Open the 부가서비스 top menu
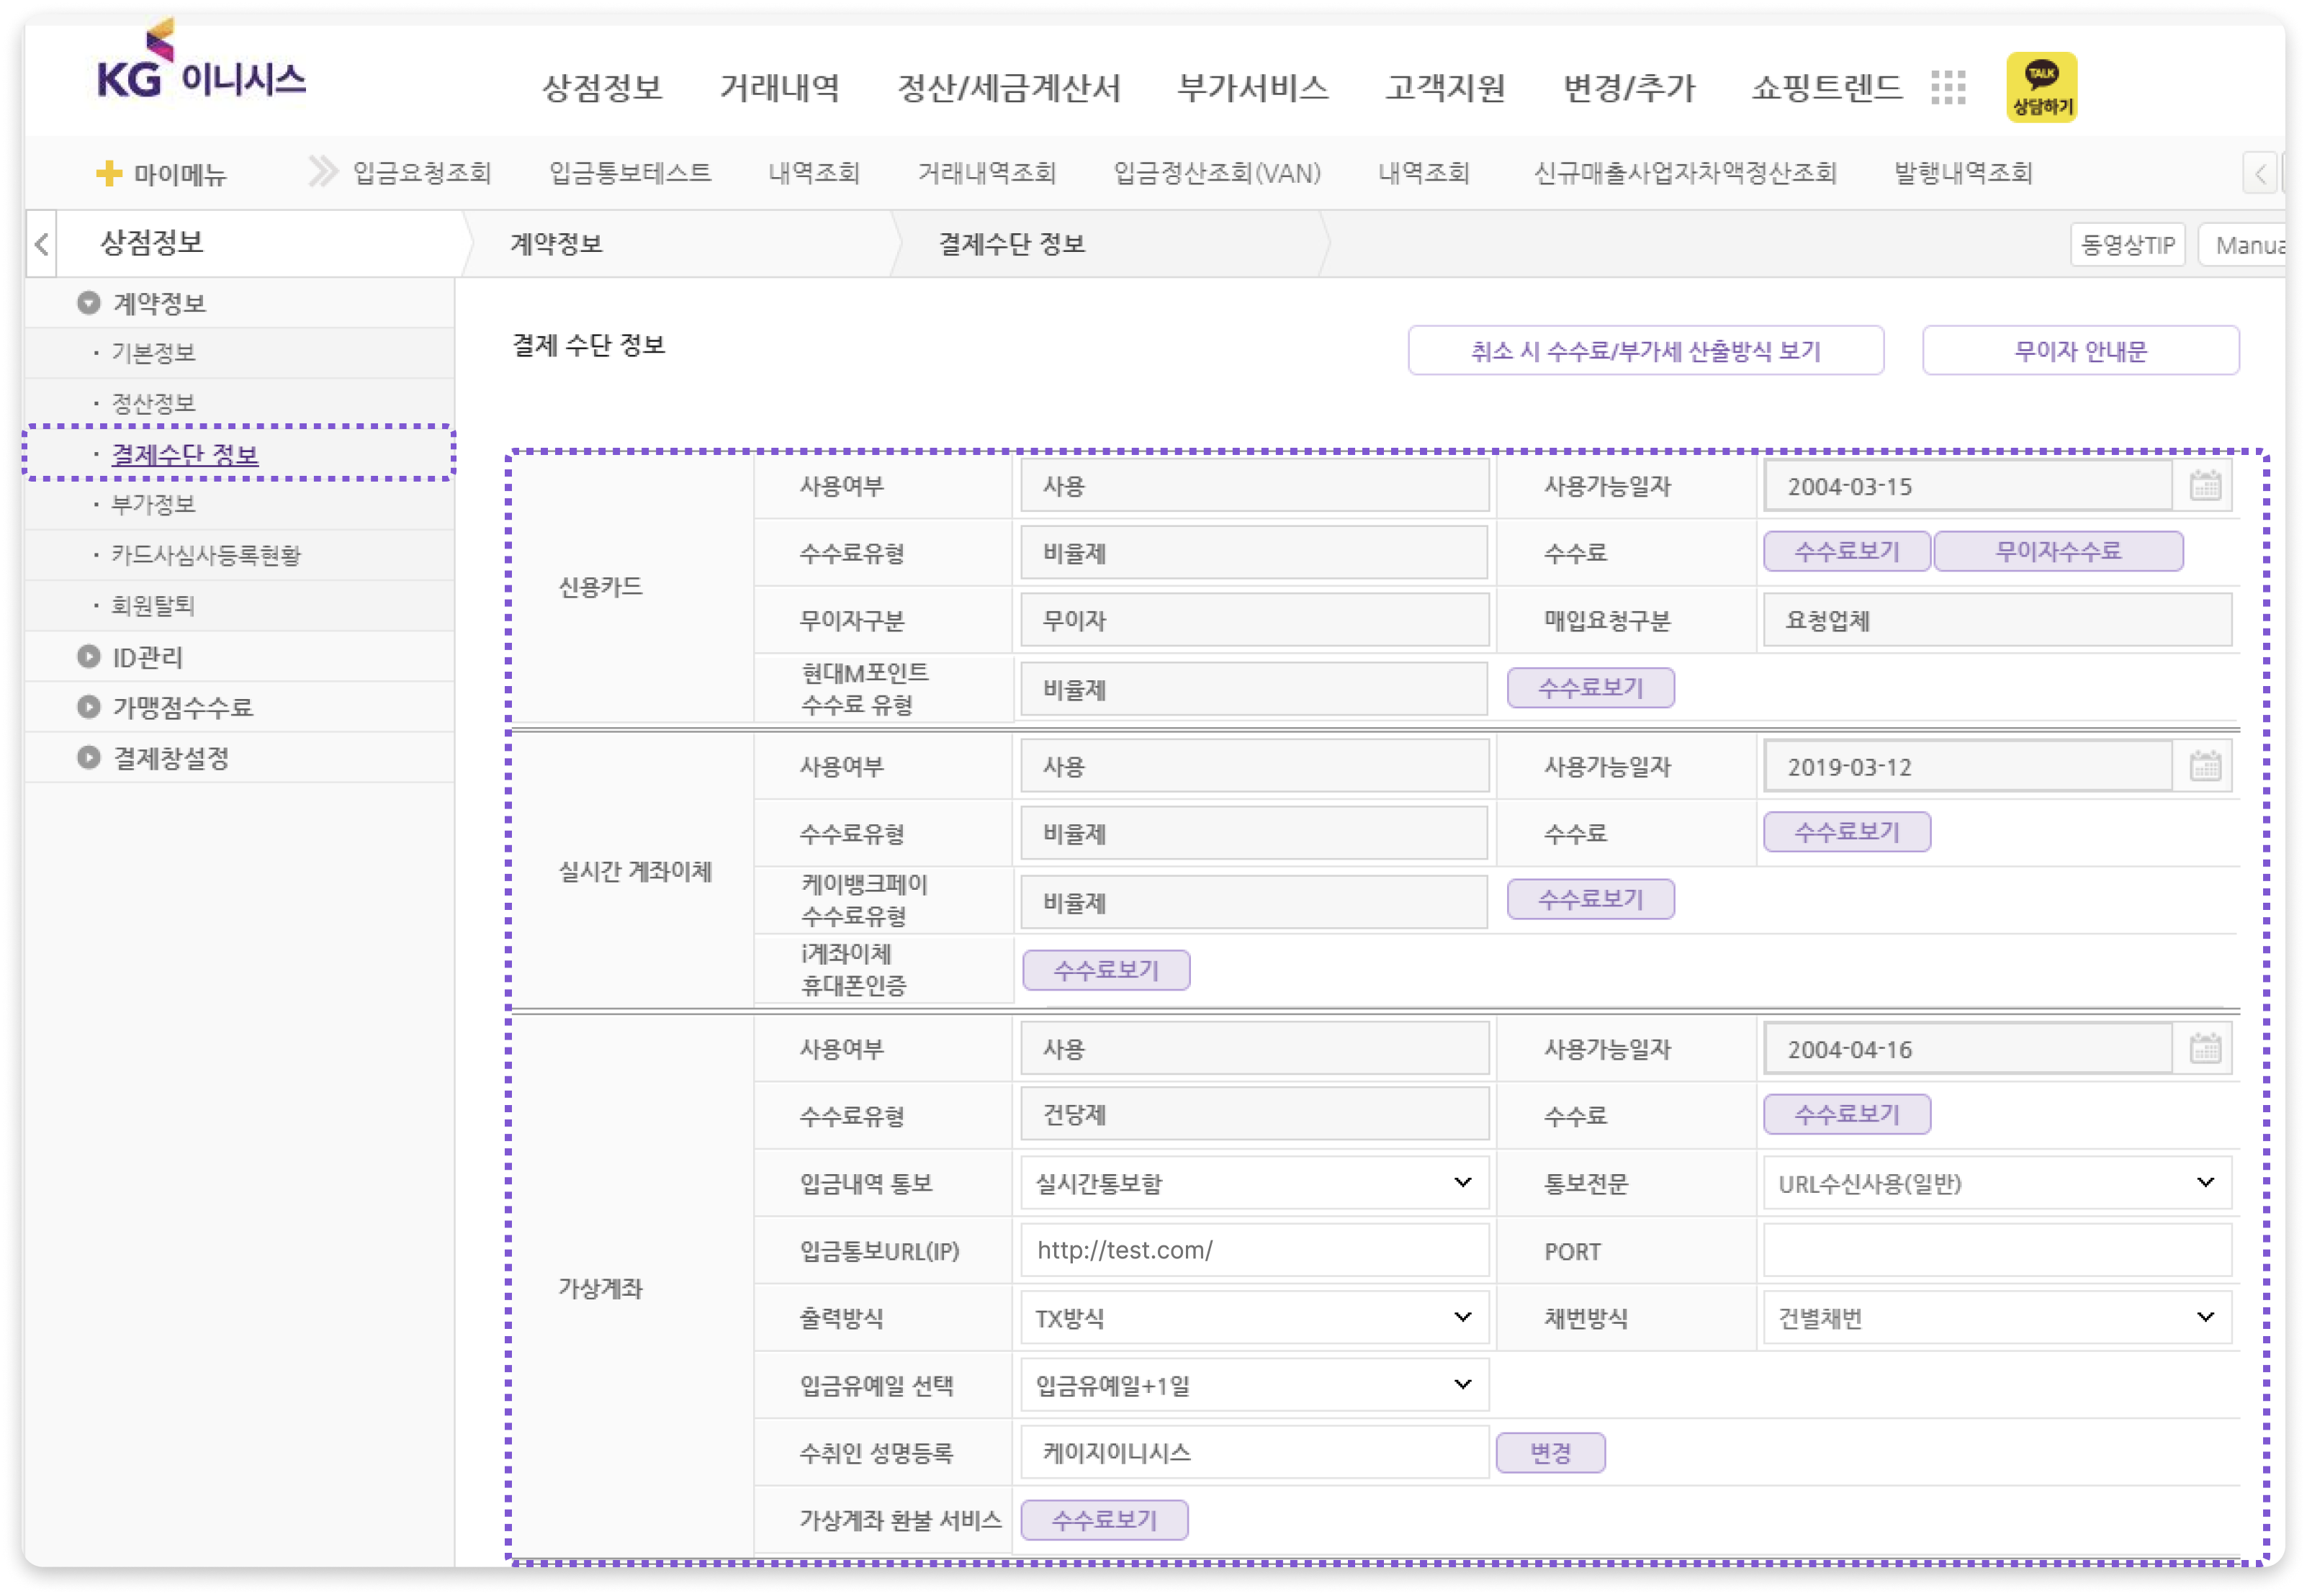This screenshot has width=2307, height=1596. 1253,88
